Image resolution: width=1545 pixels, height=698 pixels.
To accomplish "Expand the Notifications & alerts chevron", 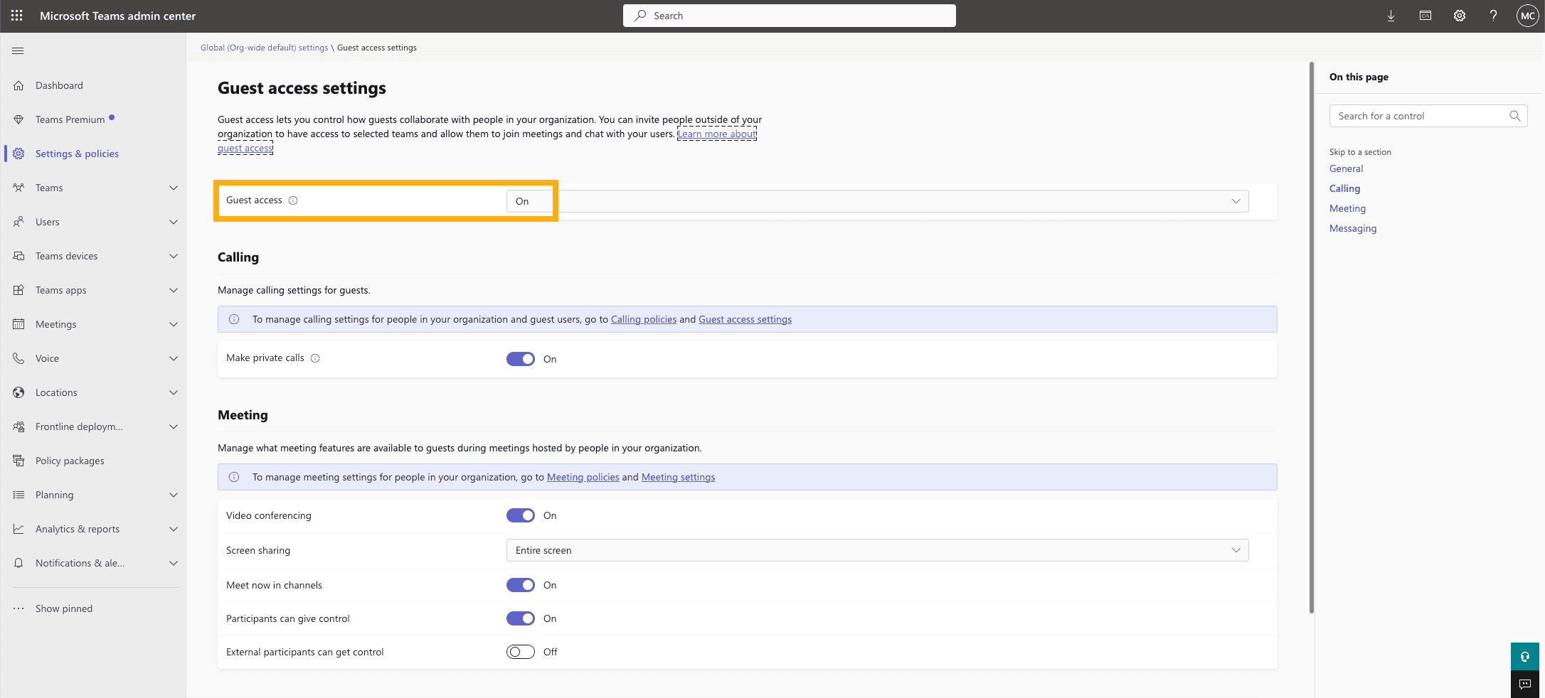I will pos(174,563).
